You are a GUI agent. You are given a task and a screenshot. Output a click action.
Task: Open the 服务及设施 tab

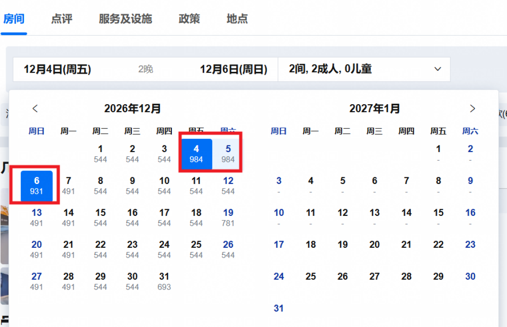[x=125, y=19]
